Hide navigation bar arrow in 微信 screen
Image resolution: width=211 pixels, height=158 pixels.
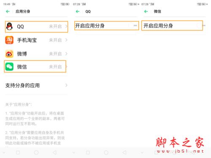coord(142,153)
